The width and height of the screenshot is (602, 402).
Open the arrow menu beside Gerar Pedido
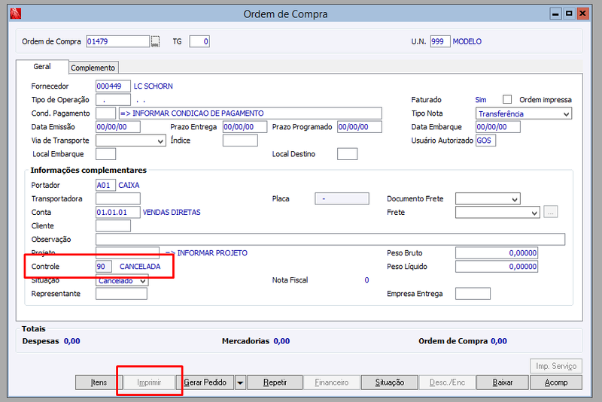click(x=240, y=382)
